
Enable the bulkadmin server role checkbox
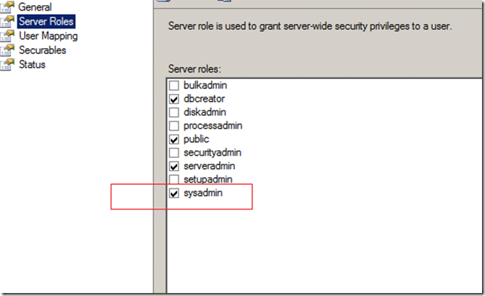pos(174,86)
